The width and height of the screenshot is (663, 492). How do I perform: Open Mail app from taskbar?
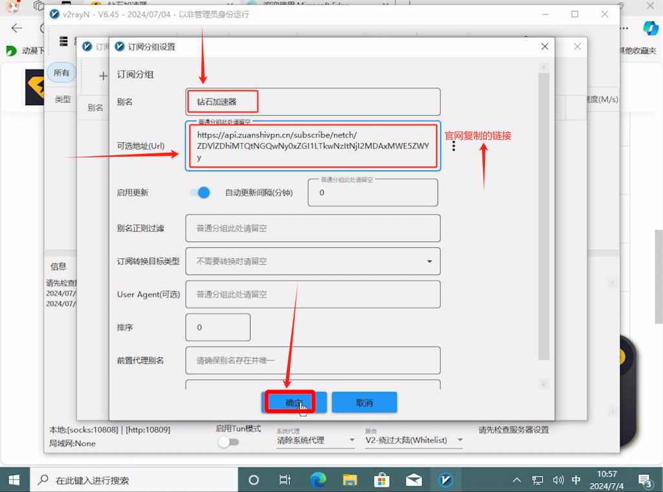[x=414, y=480]
